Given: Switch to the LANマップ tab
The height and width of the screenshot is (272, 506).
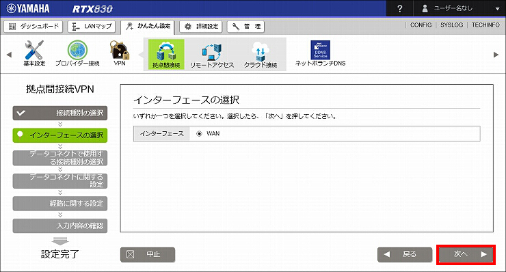Looking at the screenshot, I should (92, 27).
